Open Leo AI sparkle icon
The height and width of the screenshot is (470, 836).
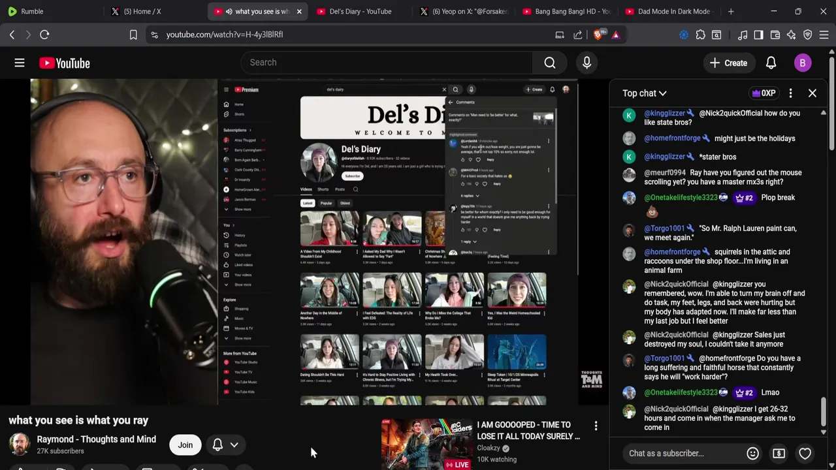coord(792,35)
